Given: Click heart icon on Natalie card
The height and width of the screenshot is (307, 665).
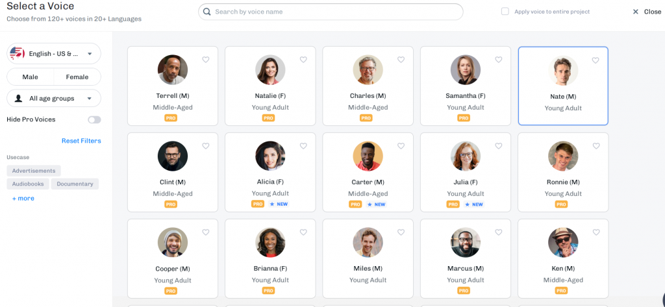Looking at the screenshot, I should click(x=303, y=60).
